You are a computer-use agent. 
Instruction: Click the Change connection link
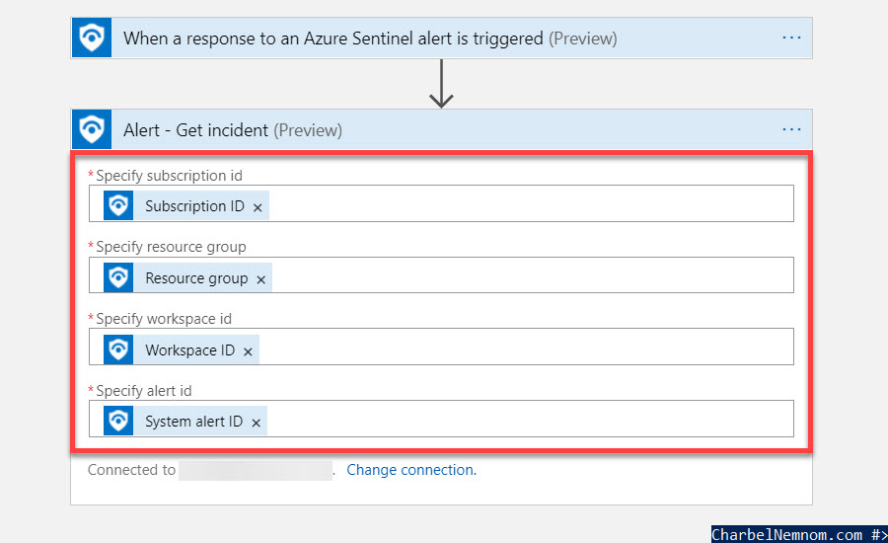[x=411, y=470]
